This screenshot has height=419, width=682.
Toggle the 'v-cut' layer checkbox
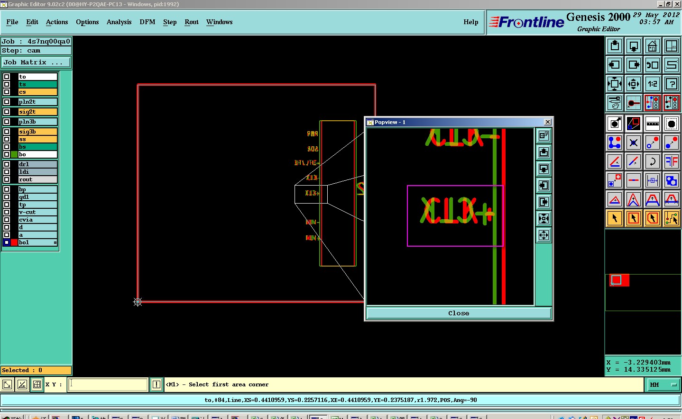(x=7, y=212)
